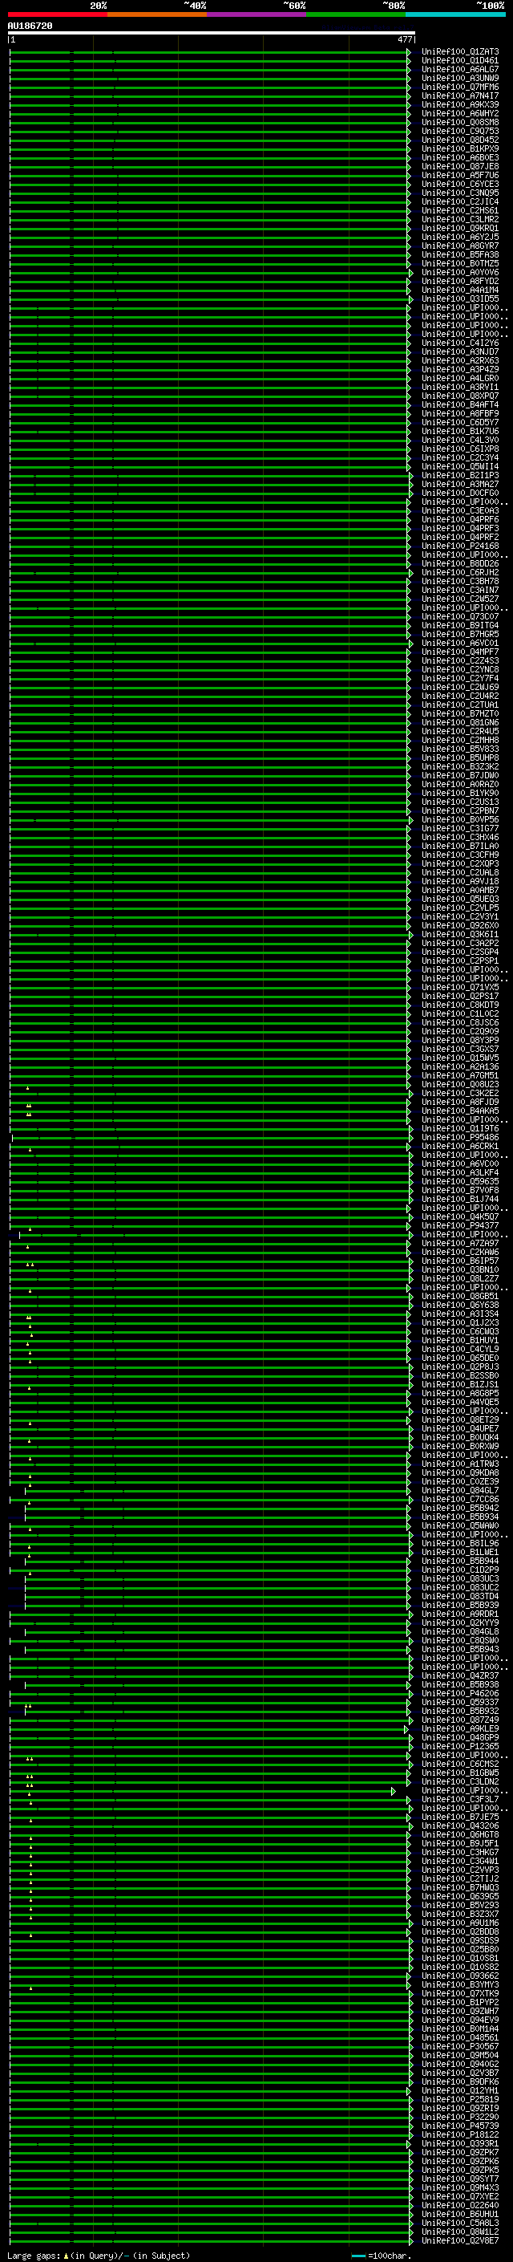This screenshot has width=513, height=2262.
Task: Open hit UniRef100_C2JIC4
Action: [460, 202]
